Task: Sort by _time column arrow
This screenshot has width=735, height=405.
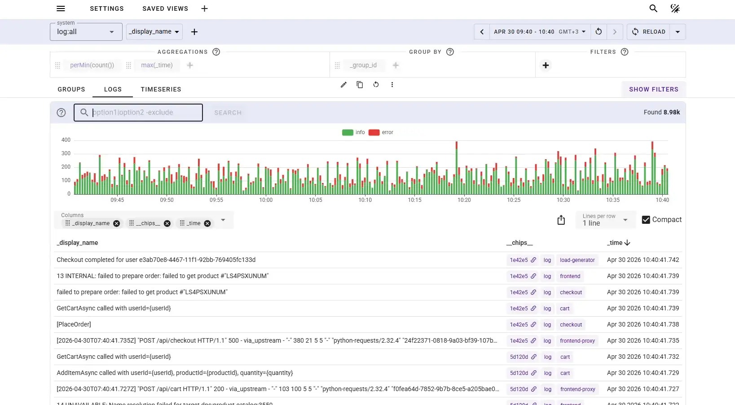Action: click(x=627, y=243)
